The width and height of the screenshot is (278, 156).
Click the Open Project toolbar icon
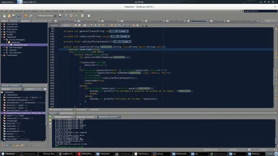pos(13,16)
